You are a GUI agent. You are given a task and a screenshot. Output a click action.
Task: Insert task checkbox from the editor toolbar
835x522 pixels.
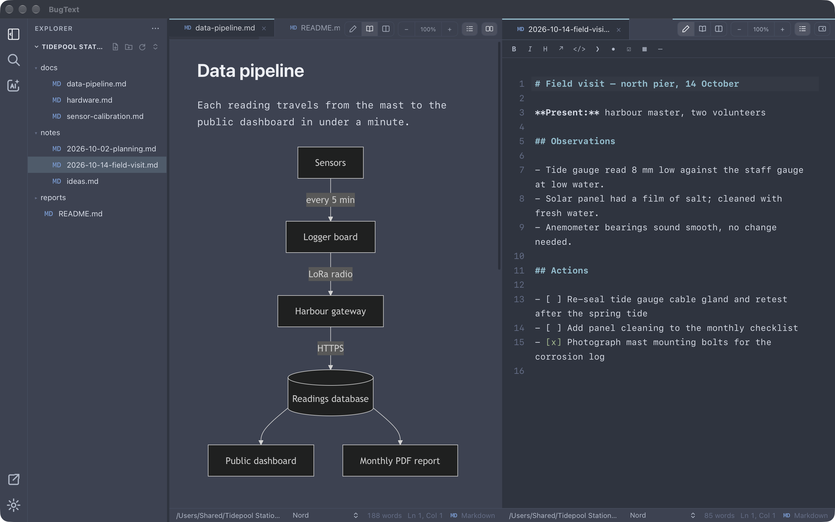[x=629, y=49]
